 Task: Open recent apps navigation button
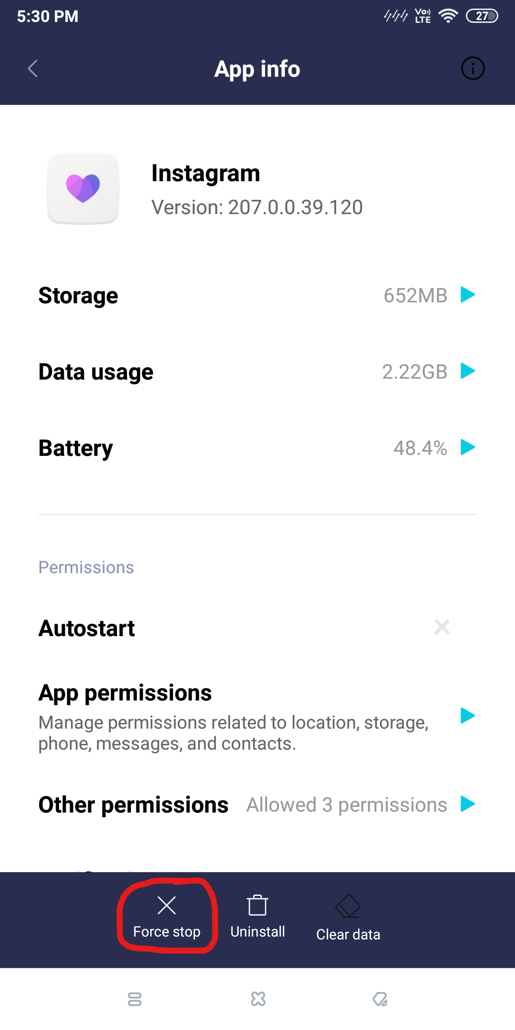click(135, 999)
